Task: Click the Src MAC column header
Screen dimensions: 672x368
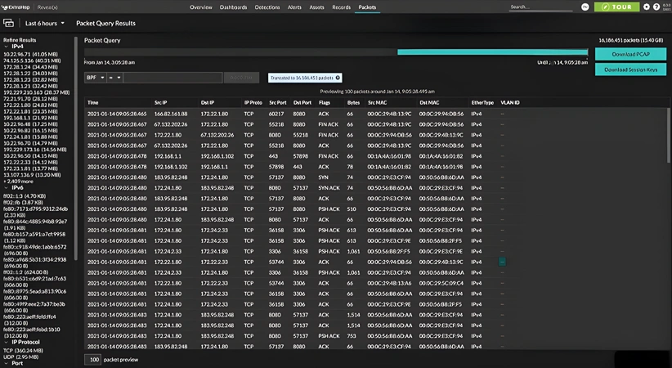Action: tap(377, 102)
